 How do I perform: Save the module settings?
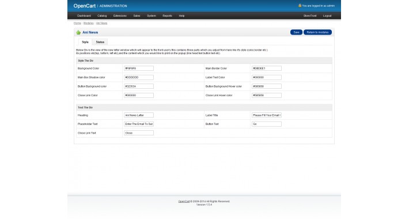pyautogui.click(x=296, y=32)
